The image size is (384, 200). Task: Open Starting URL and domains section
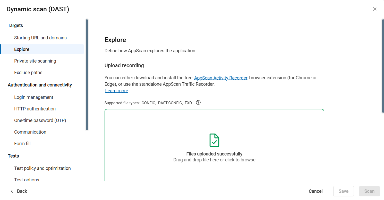coord(40,38)
